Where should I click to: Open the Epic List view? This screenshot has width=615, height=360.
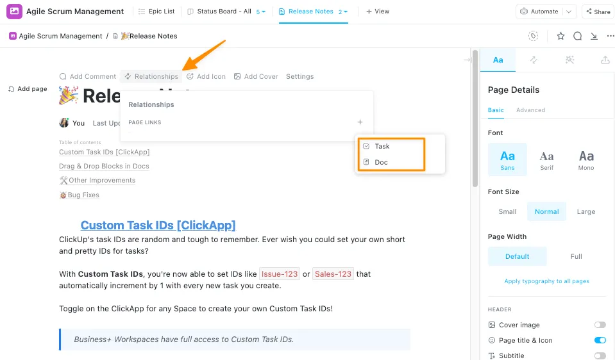156,12
